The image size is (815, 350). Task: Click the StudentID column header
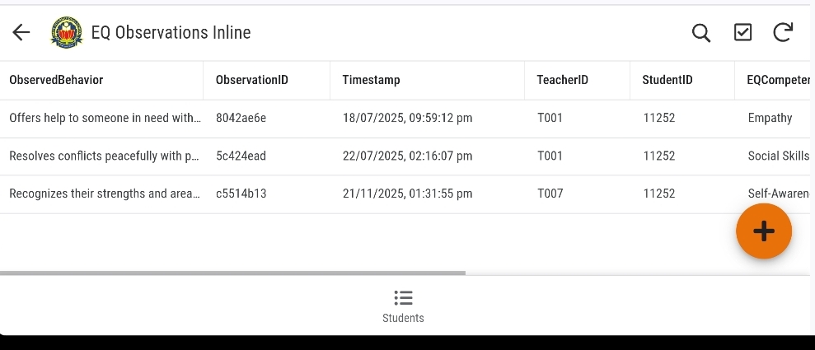coord(667,80)
